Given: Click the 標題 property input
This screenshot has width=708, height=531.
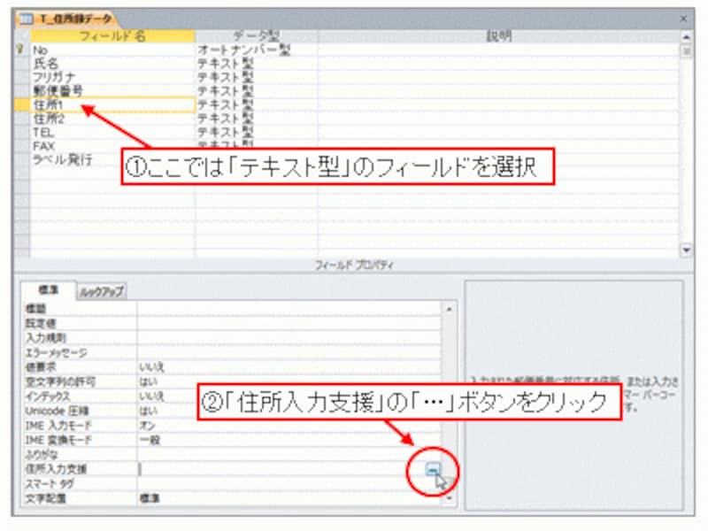Looking at the screenshot, I should click(x=289, y=309).
